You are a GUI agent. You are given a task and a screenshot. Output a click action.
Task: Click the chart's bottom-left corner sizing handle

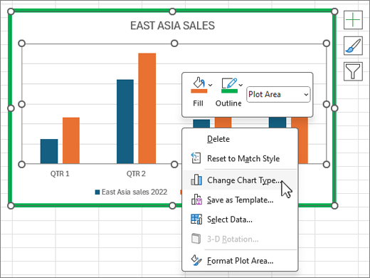coord(11,205)
